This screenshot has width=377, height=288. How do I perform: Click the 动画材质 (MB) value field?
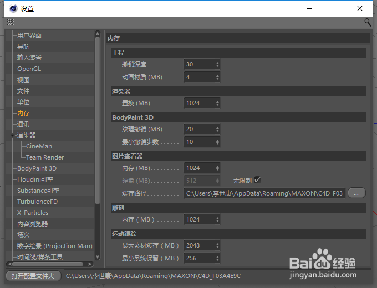(200, 77)
